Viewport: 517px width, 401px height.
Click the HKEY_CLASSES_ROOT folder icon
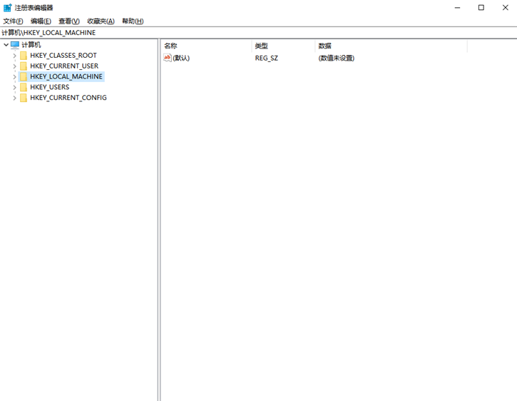(24, 56)
